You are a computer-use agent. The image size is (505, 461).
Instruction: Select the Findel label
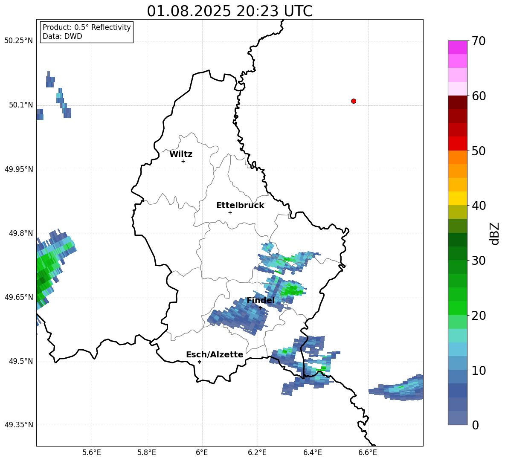[x=261, y=300]
